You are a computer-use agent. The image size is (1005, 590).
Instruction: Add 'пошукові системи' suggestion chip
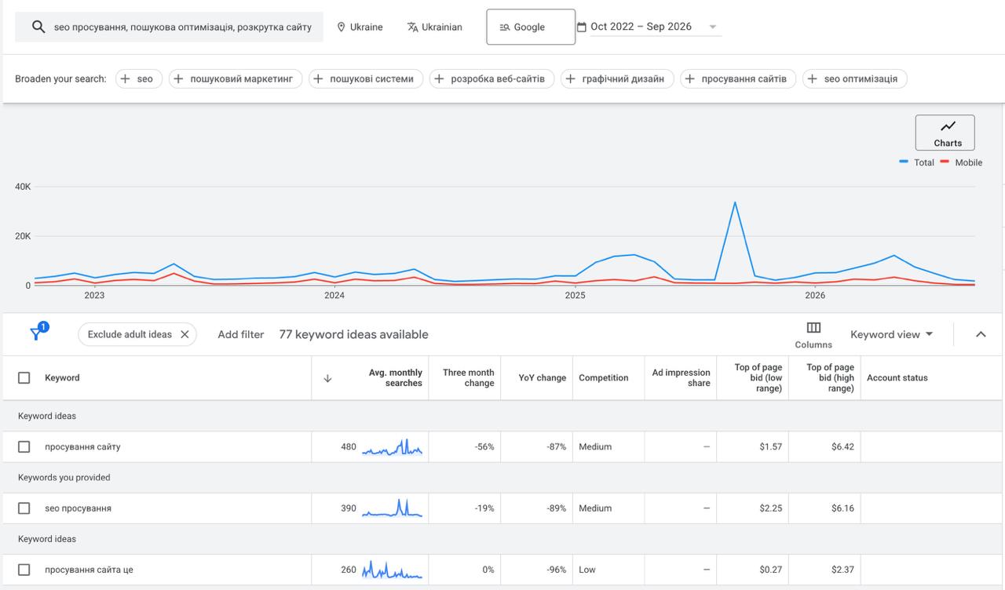click(x=366, y=78)
